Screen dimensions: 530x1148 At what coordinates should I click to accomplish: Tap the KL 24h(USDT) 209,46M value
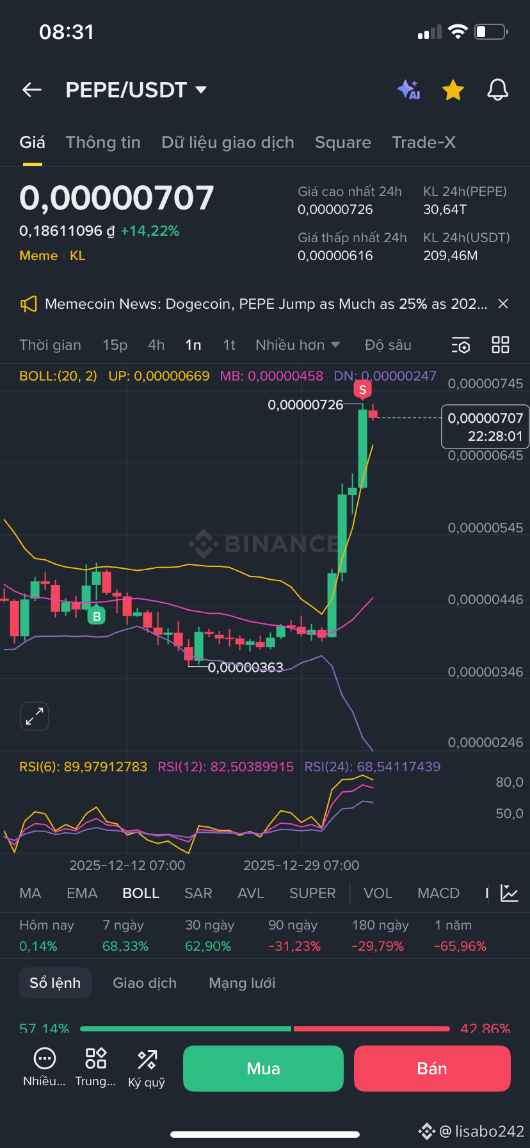tap(451, 256)
